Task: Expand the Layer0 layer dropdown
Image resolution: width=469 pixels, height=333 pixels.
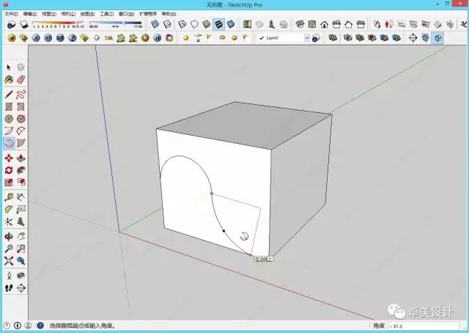Action: pyautogui.click(x=307, y=38)
